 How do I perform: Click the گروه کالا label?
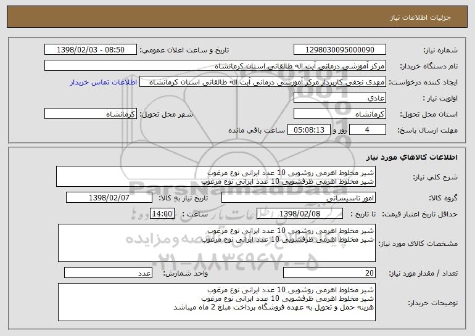tap(444, 199)
